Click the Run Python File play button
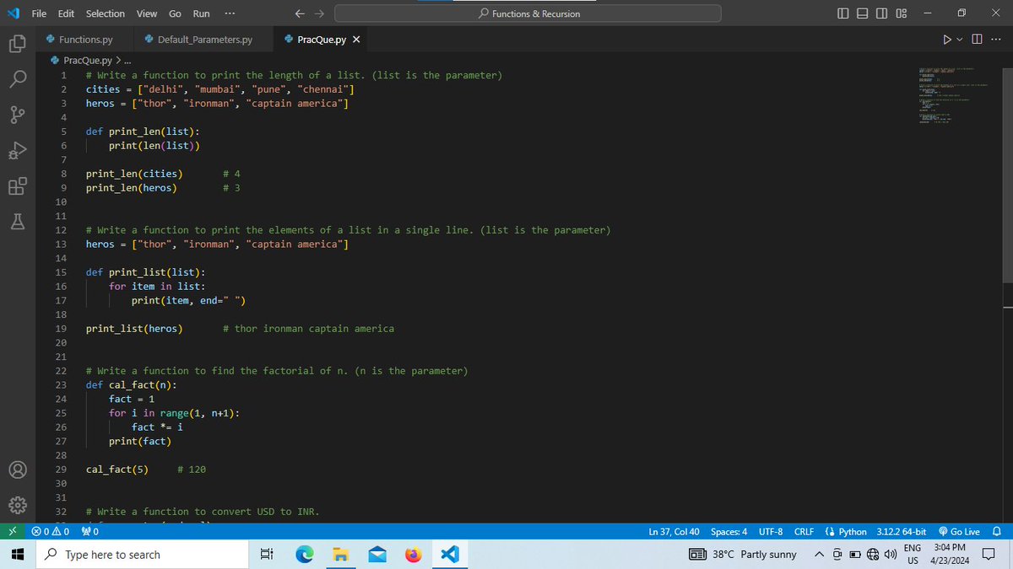Image resolution: width=1013 pixels, height=569 pixels. click(x=947, y=40)
